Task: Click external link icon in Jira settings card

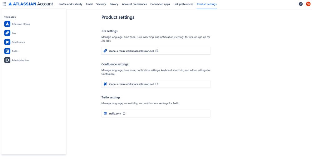Action: [x=157, y=51]
